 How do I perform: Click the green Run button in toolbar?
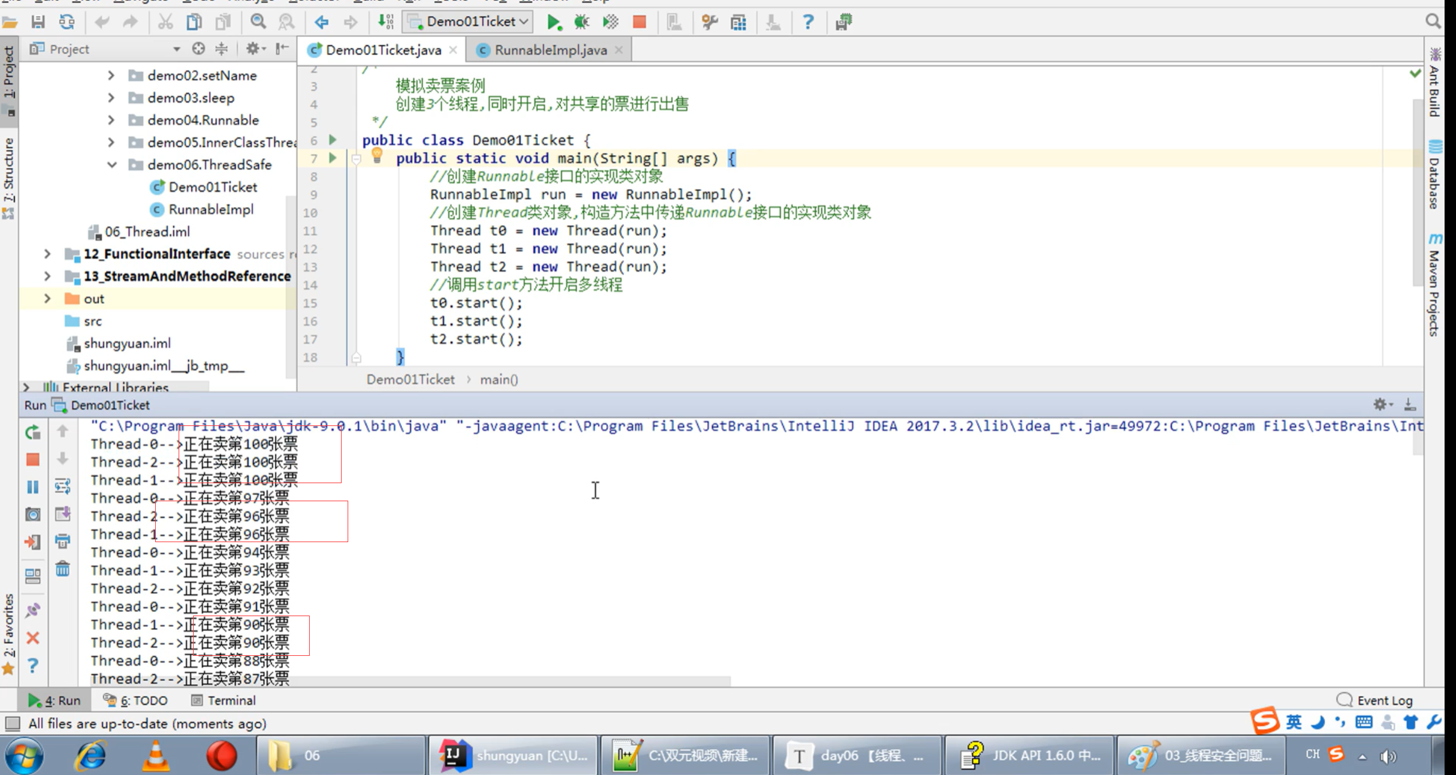point(553,22)
